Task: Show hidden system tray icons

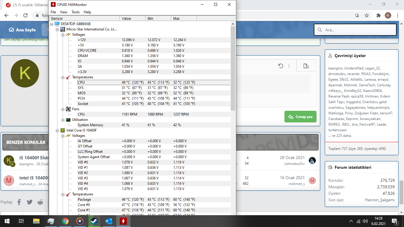Action: pyautogui.click(x=351, y=221)
